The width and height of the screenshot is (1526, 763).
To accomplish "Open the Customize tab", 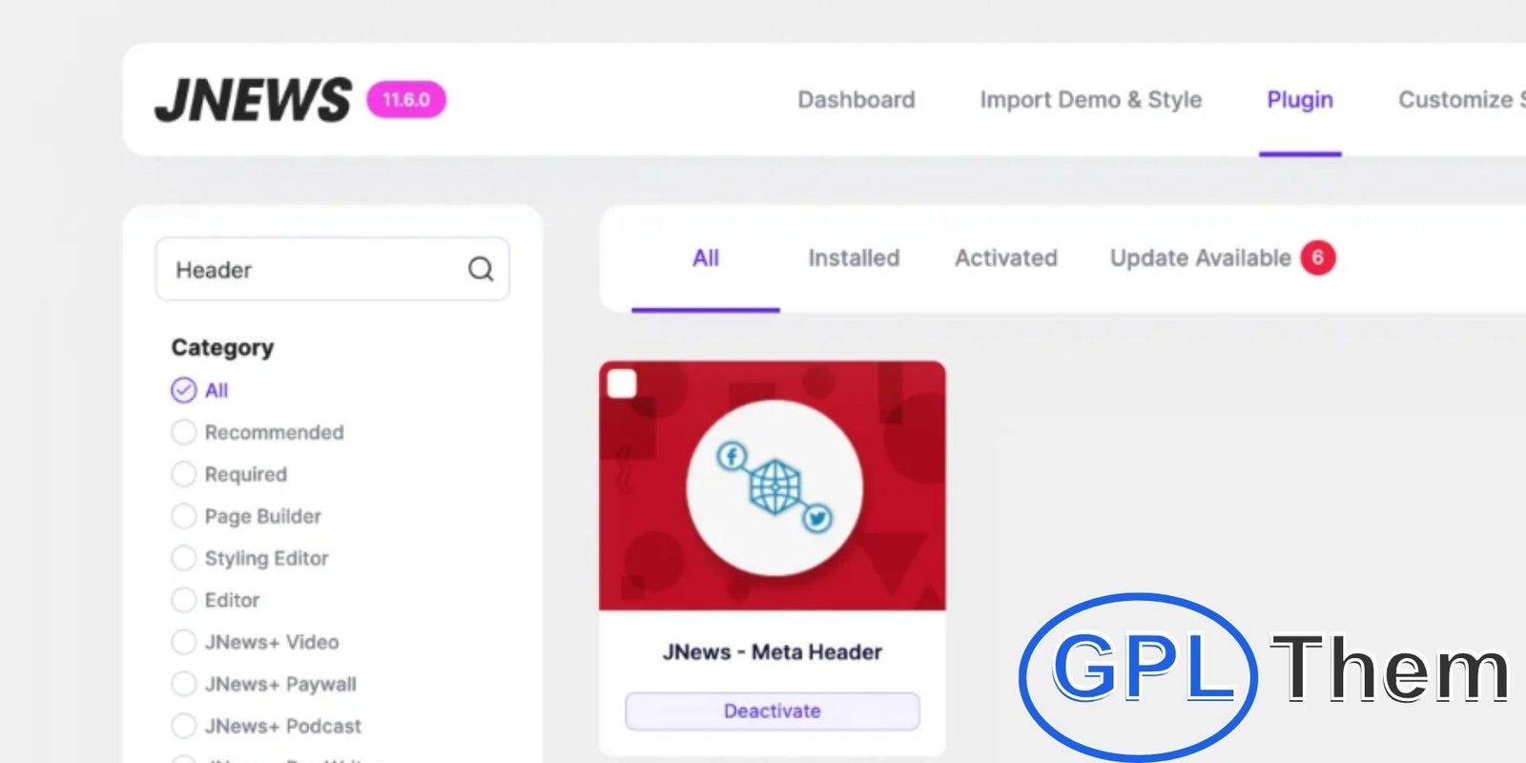I will click(1461, 99).
